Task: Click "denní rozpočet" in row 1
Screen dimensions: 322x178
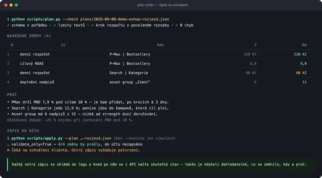Action: point(35,54)
